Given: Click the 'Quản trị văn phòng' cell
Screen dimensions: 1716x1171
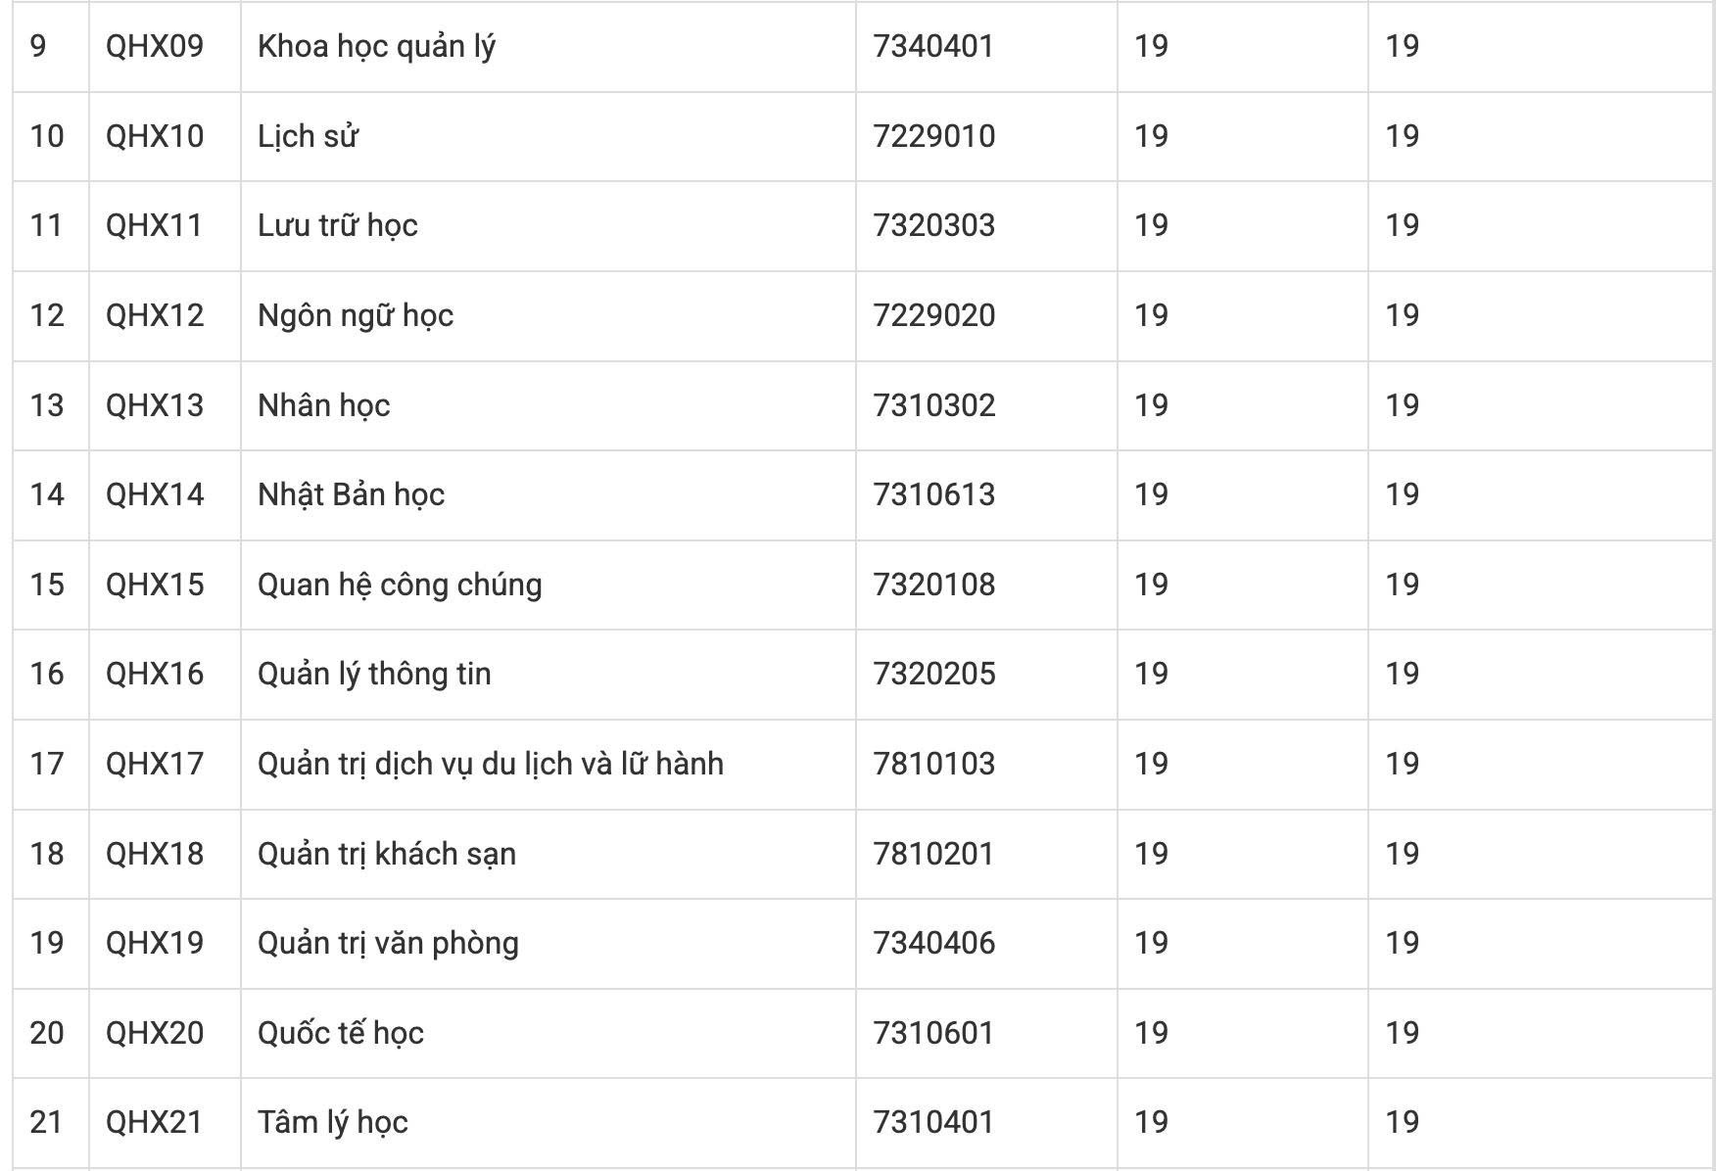Looking at the screenshot, I should (548, 944).
